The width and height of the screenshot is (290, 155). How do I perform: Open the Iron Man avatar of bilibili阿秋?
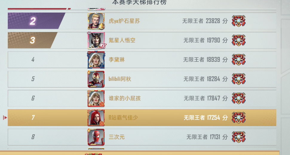pyautogui.click(x=96, y=79)
